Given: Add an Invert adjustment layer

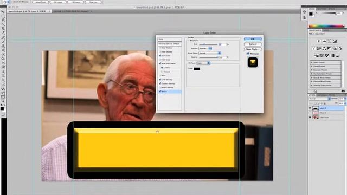Looking at the screenshot, I should 317,55.
